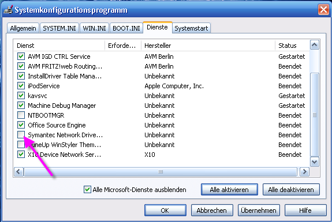Uncheck AVM FRITZ!web Routing service checkbox

point(21,66)
